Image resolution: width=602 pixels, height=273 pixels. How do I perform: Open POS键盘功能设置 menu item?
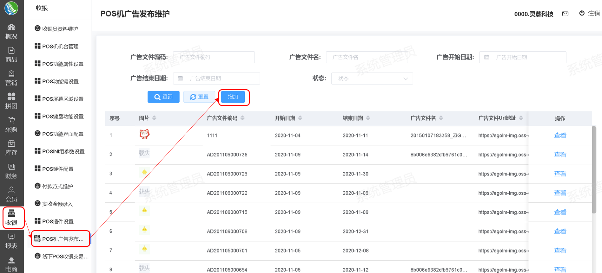(x=59, y=116)
